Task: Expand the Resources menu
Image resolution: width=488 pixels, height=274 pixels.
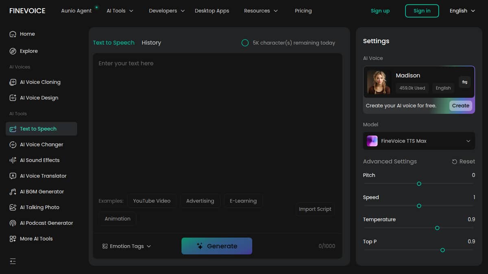Action: [261, 11]
